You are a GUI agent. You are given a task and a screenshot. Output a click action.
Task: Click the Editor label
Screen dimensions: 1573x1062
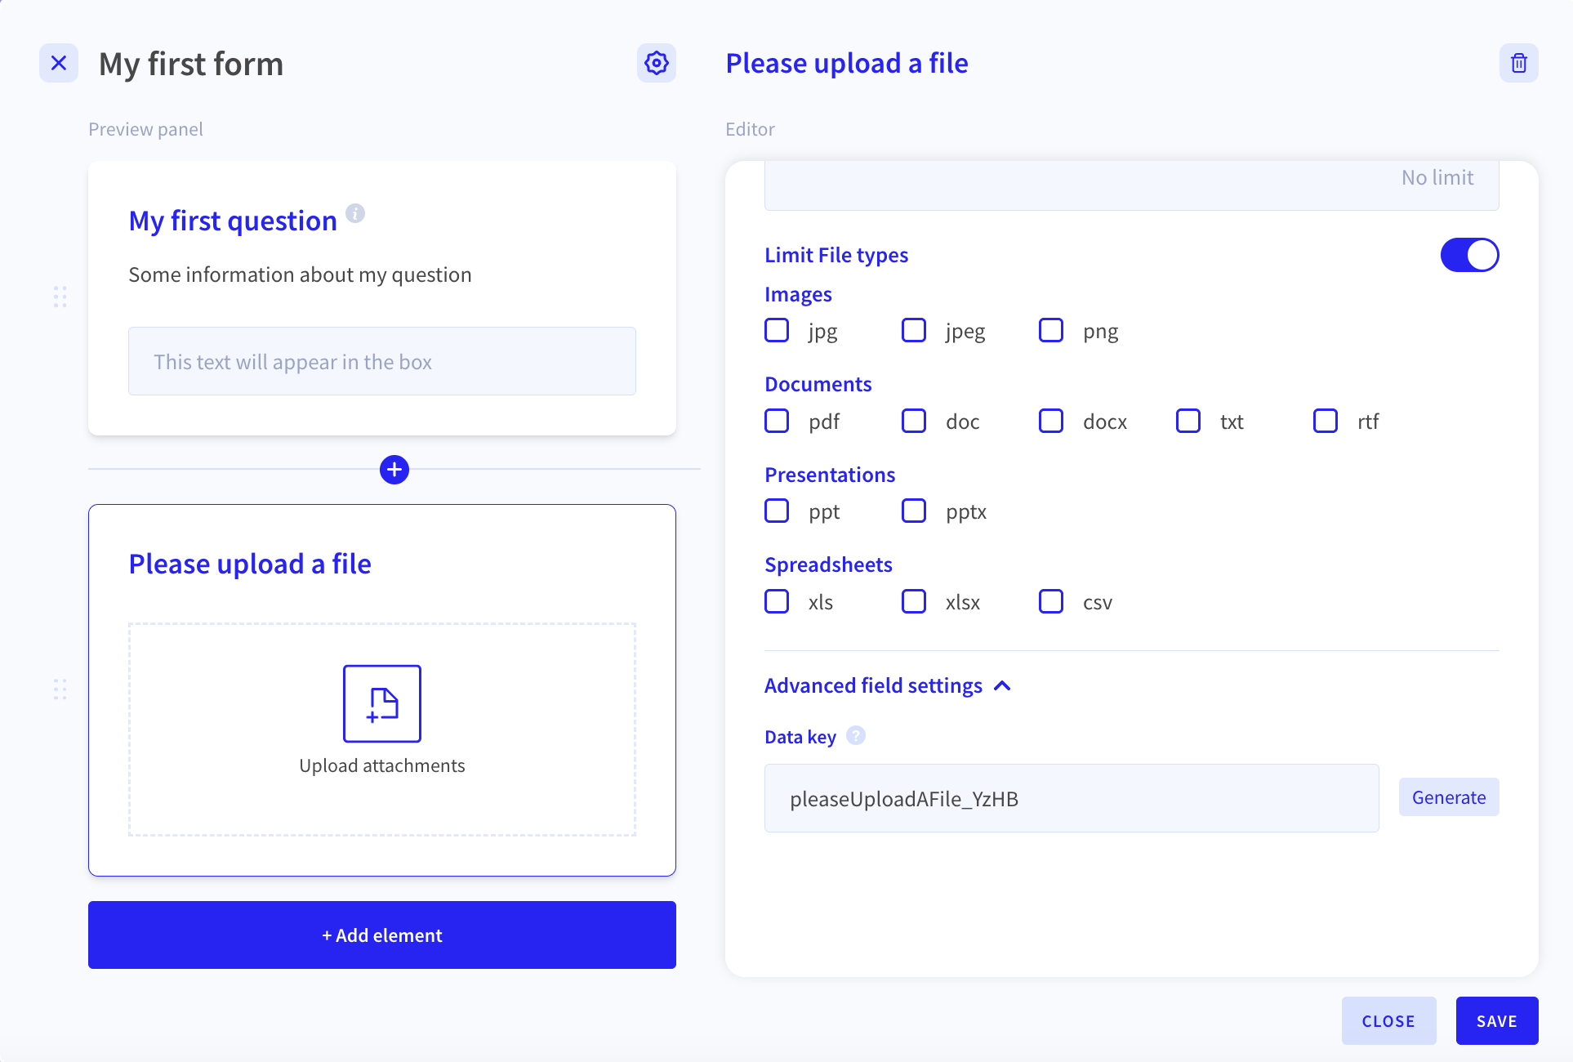click(x=750, y=129)
